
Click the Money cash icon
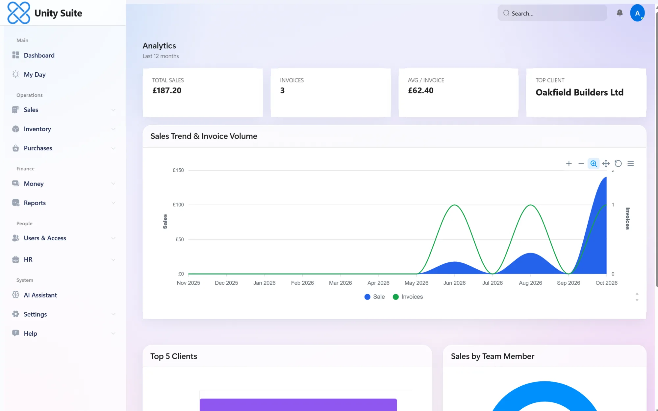(15, 183)
